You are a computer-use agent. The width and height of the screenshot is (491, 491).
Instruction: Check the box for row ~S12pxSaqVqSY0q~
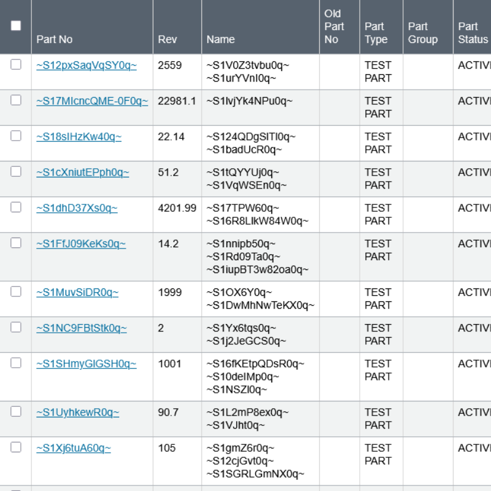pos(16,64)
